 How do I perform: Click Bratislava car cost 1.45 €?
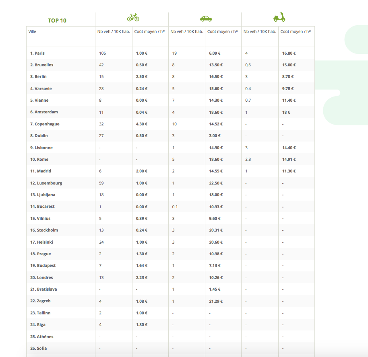coord(215,289)
